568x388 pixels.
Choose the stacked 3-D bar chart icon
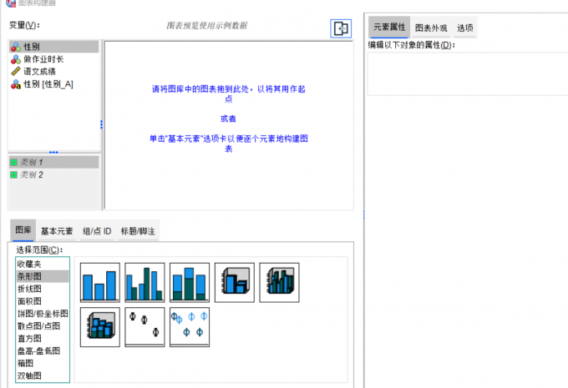[x=100, y=327]
